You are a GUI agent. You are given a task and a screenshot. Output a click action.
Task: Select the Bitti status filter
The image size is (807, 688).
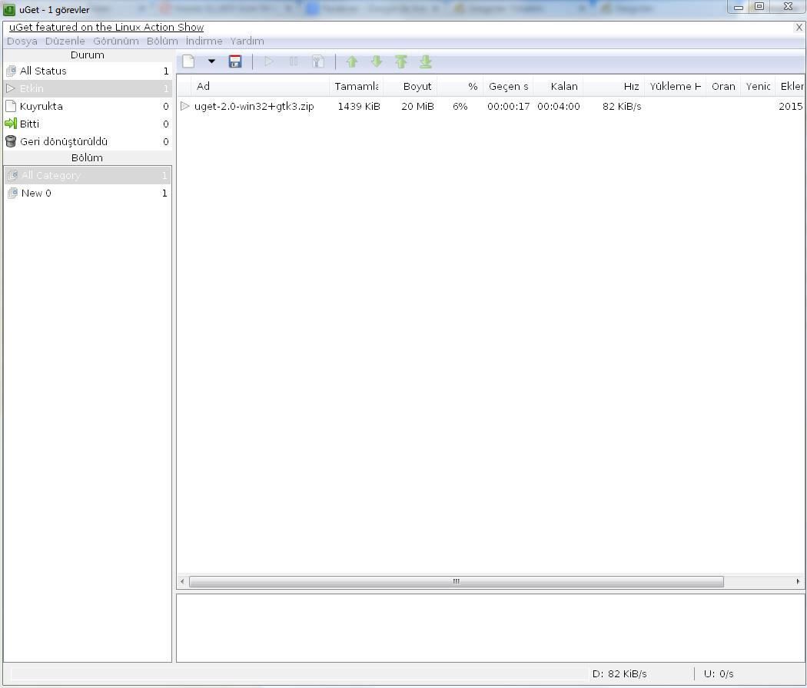click(88, 124)
